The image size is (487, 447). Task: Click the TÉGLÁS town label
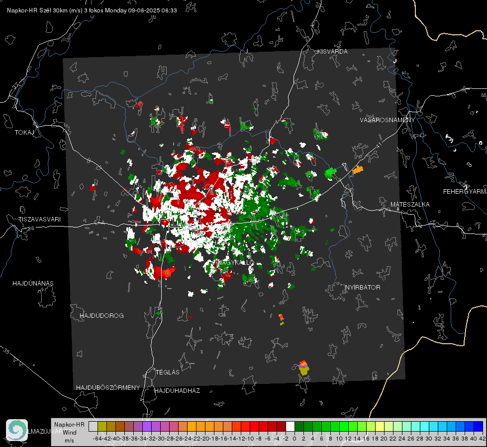(168, 372)
